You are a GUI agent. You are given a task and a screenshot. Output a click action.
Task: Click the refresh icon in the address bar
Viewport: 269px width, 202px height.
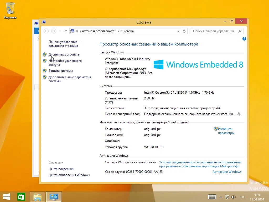pos(184,31)
